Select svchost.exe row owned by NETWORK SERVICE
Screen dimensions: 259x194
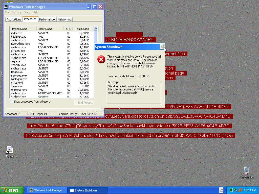tap(52, 93)
